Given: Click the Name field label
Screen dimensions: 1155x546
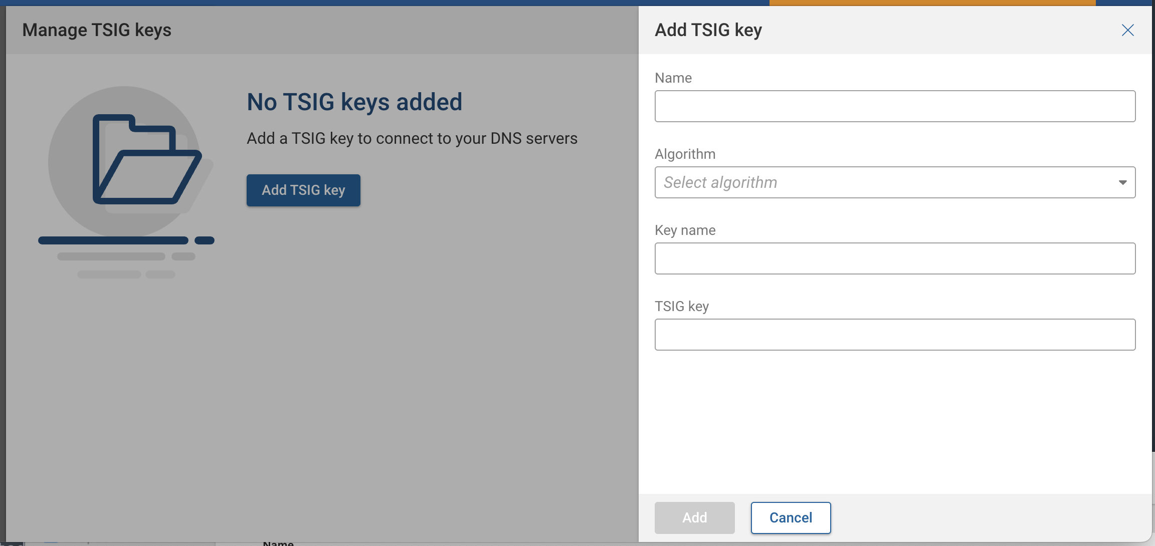Looking at the screenshot, I should [673, 78].
